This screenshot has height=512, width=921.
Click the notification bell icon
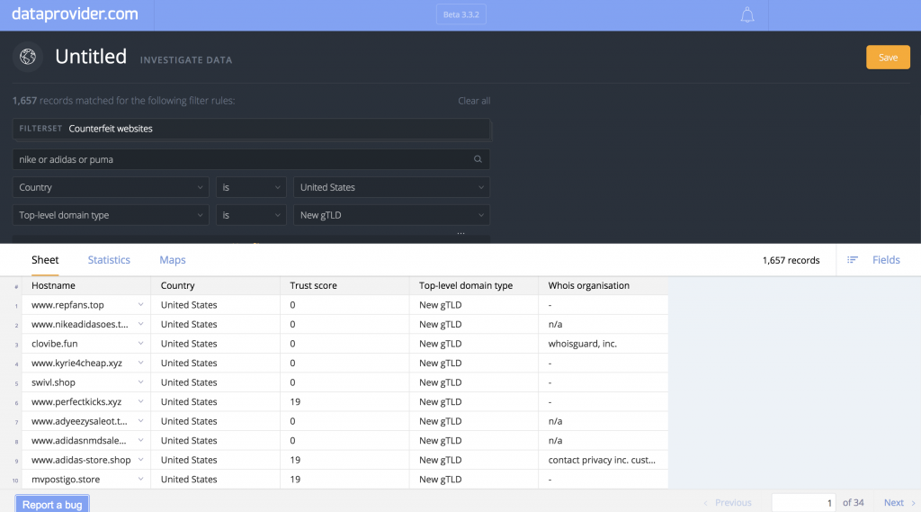747,14
